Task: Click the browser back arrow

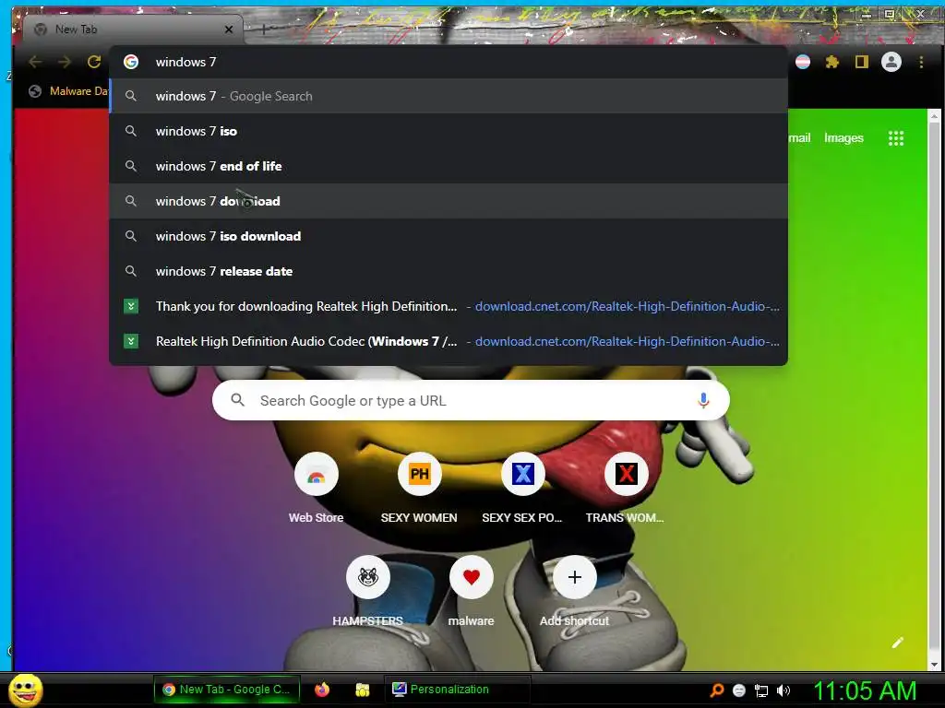Action: (35, 62)
